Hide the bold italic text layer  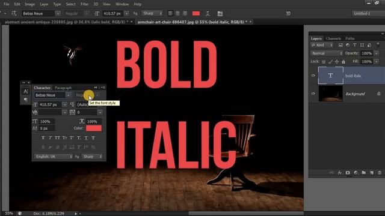pos(313,76)
